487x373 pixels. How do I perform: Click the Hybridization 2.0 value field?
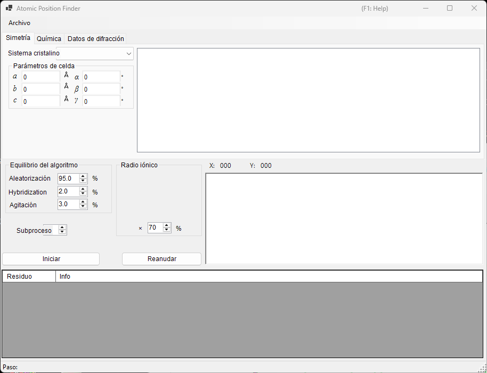pos(69,191)
